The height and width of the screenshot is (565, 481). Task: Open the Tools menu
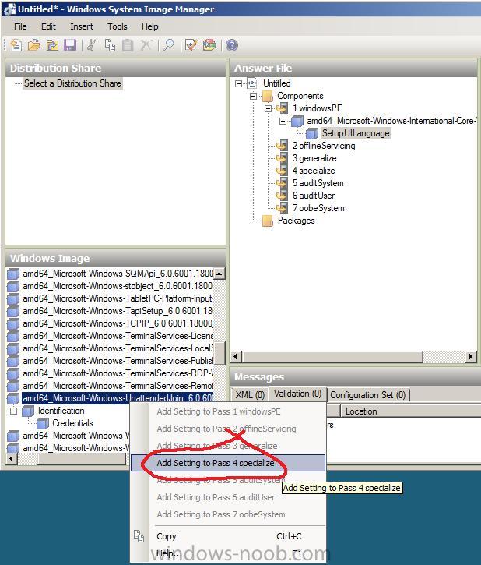pyautogui.click(x=118, y=26)
